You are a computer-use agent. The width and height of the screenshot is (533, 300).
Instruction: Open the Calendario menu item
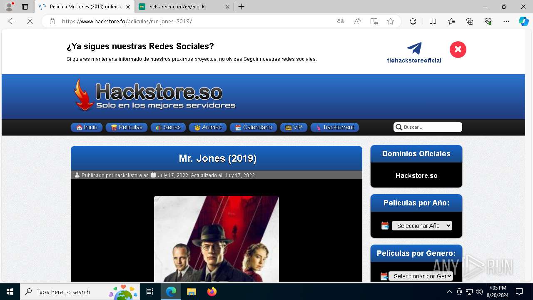(253, 127)
